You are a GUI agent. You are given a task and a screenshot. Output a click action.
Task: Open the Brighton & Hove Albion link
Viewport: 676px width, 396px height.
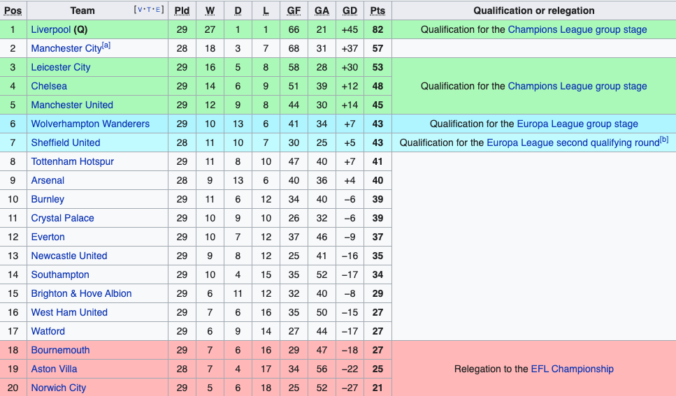tap(82, 294)
